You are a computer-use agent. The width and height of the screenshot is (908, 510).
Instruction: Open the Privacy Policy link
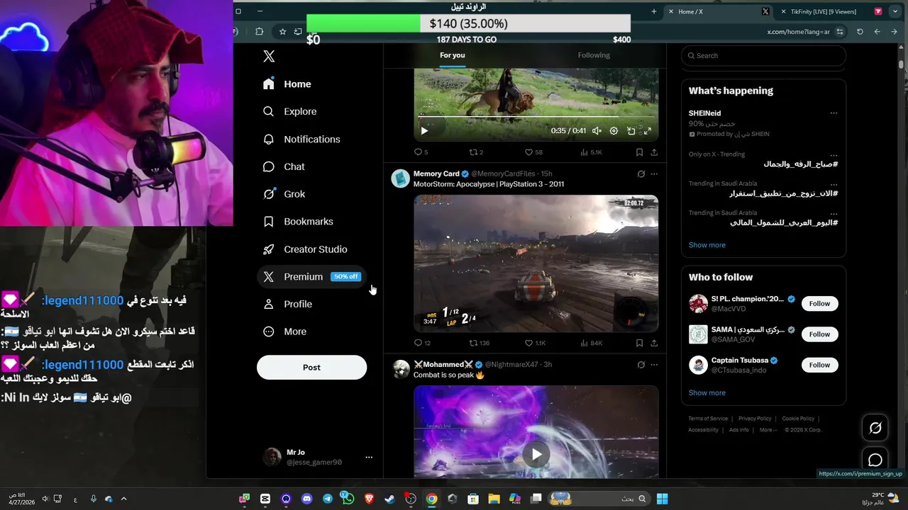(755, 419)
